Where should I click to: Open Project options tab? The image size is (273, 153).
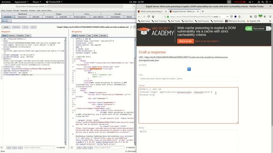click(x=80, y=17)
